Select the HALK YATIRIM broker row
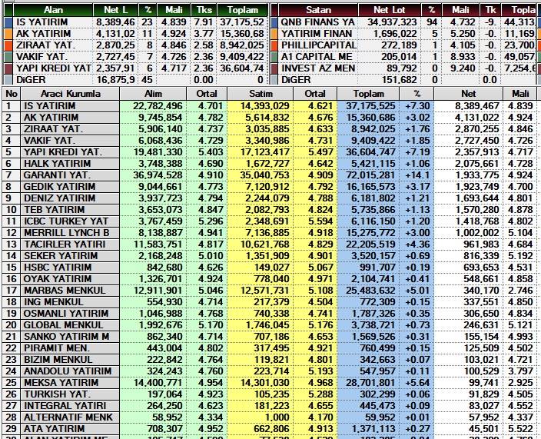Image resolution: width=541 pixels, height=439 pixels. point(270,164)
